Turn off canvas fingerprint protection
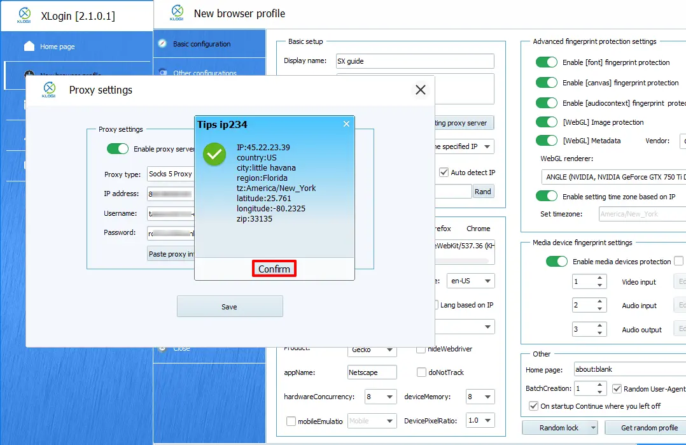686x445 pixels. pos(546,83)
